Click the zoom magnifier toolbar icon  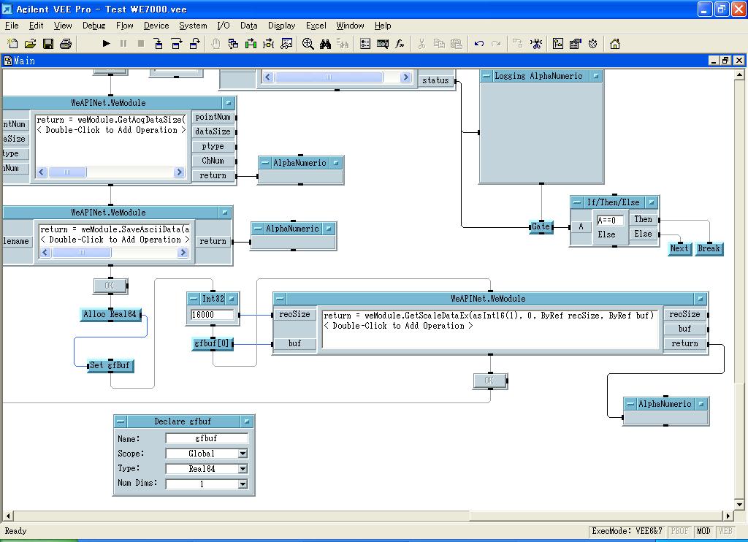pyautogui.click(x=308, y=44)
